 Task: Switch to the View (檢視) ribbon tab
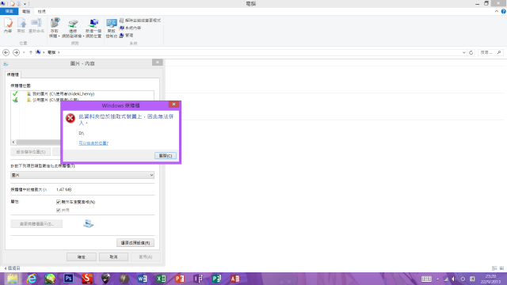pos(42,11)
